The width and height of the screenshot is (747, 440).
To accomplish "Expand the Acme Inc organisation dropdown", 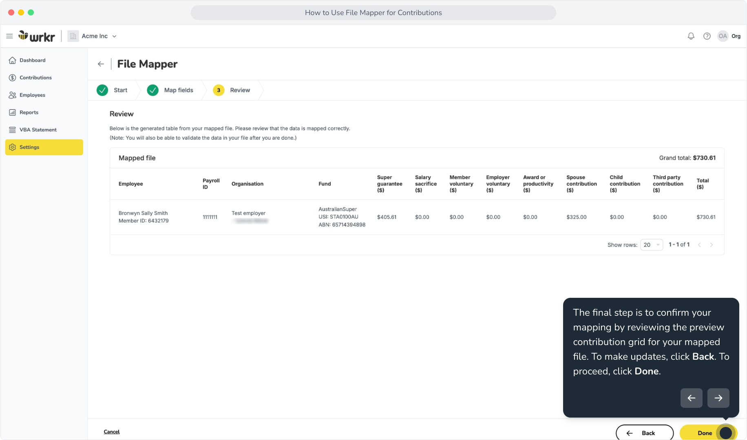I will (93, 36).
